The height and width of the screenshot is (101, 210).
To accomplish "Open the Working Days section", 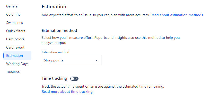I will tap(17, 64).
